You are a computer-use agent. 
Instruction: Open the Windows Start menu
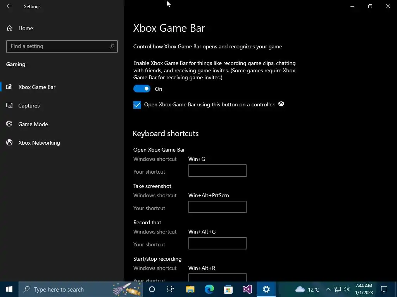(x=9, y=289)
